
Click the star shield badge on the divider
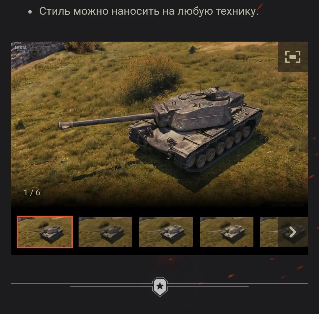(160, 287)
